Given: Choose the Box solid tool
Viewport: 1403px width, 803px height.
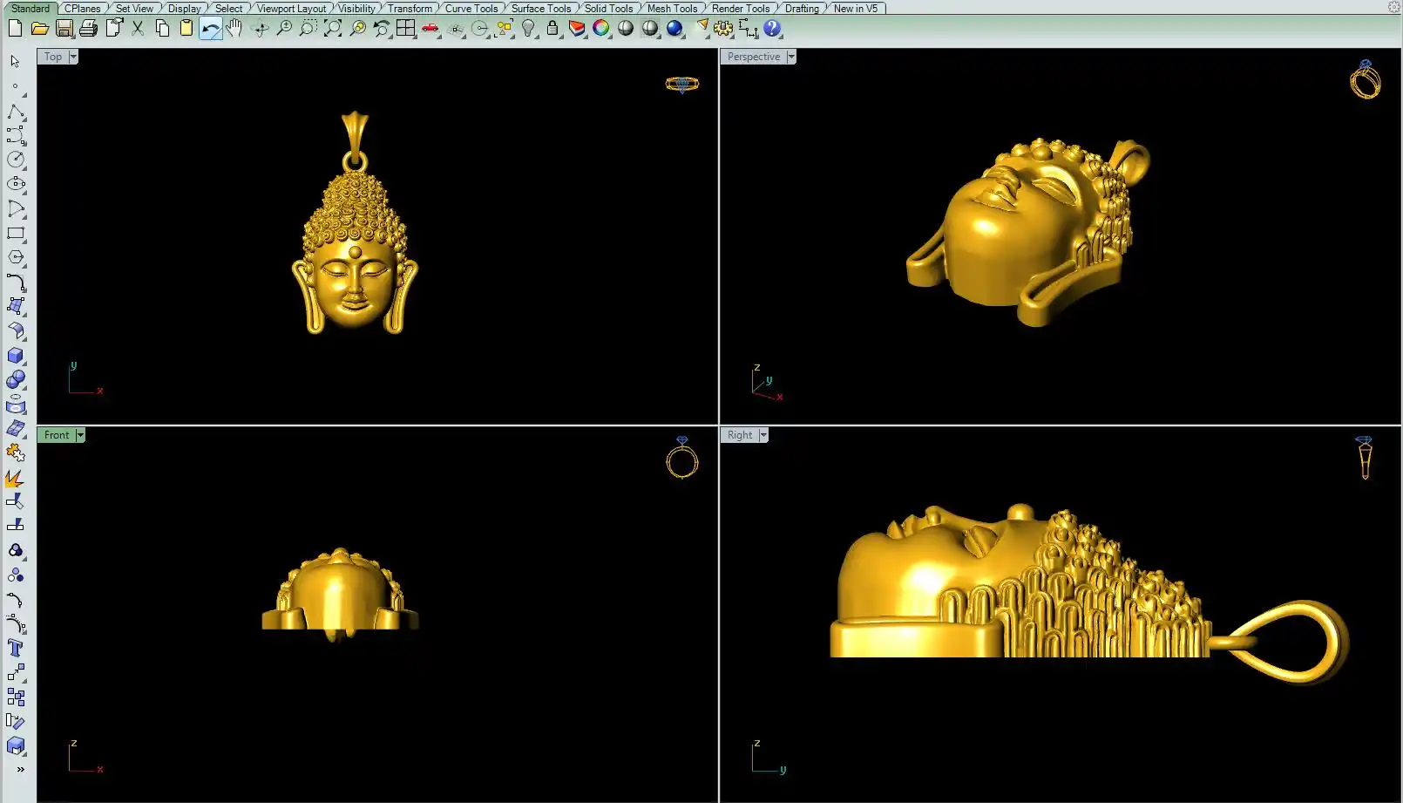Looking at the screenshot, I should click(x=16, y=356).
